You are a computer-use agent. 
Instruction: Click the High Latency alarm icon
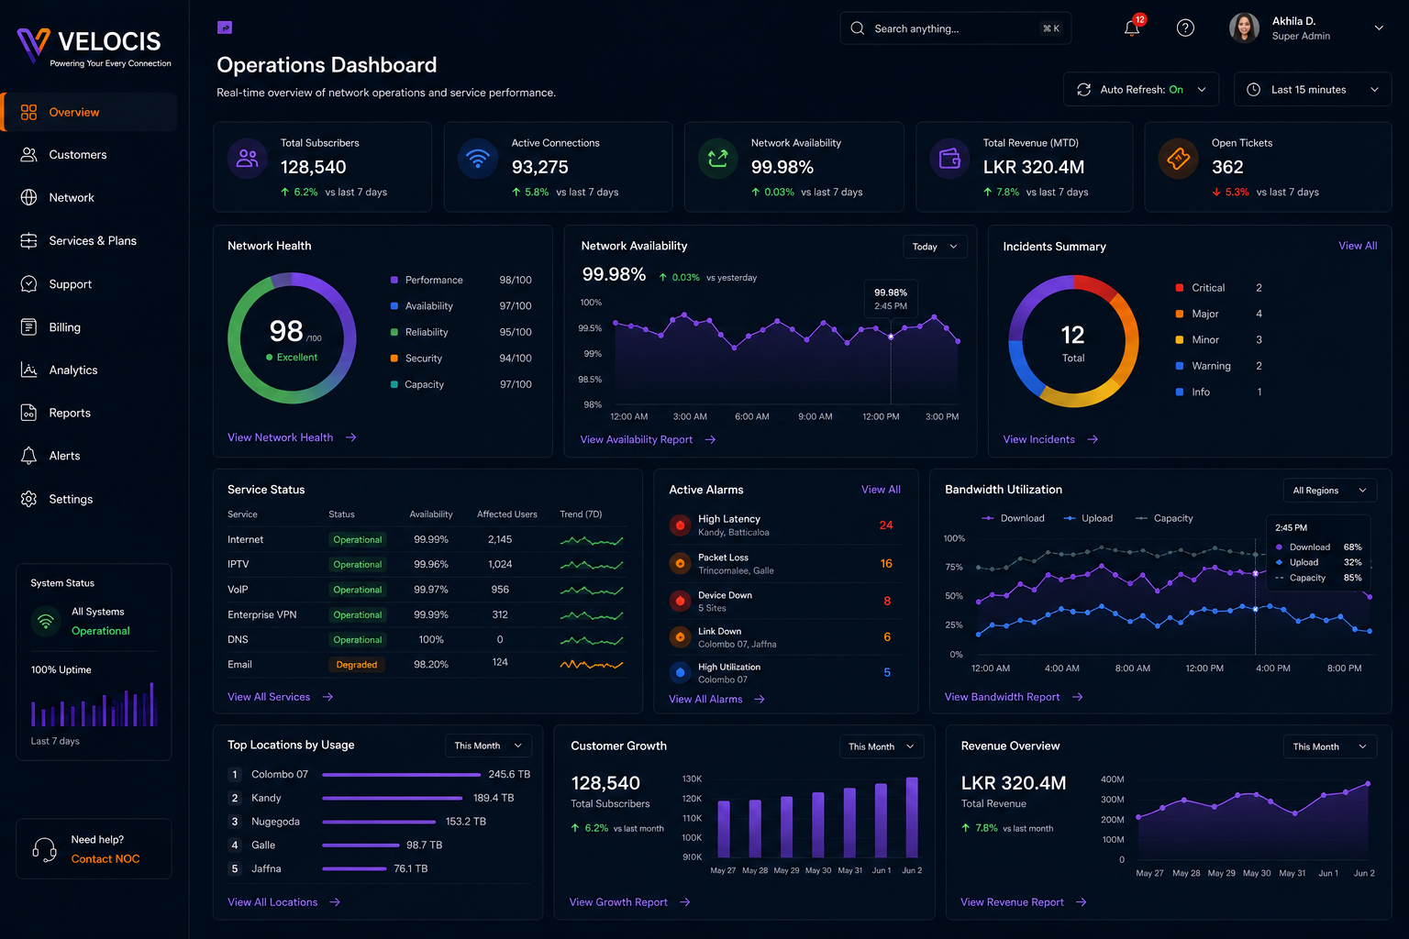(680, 525)
